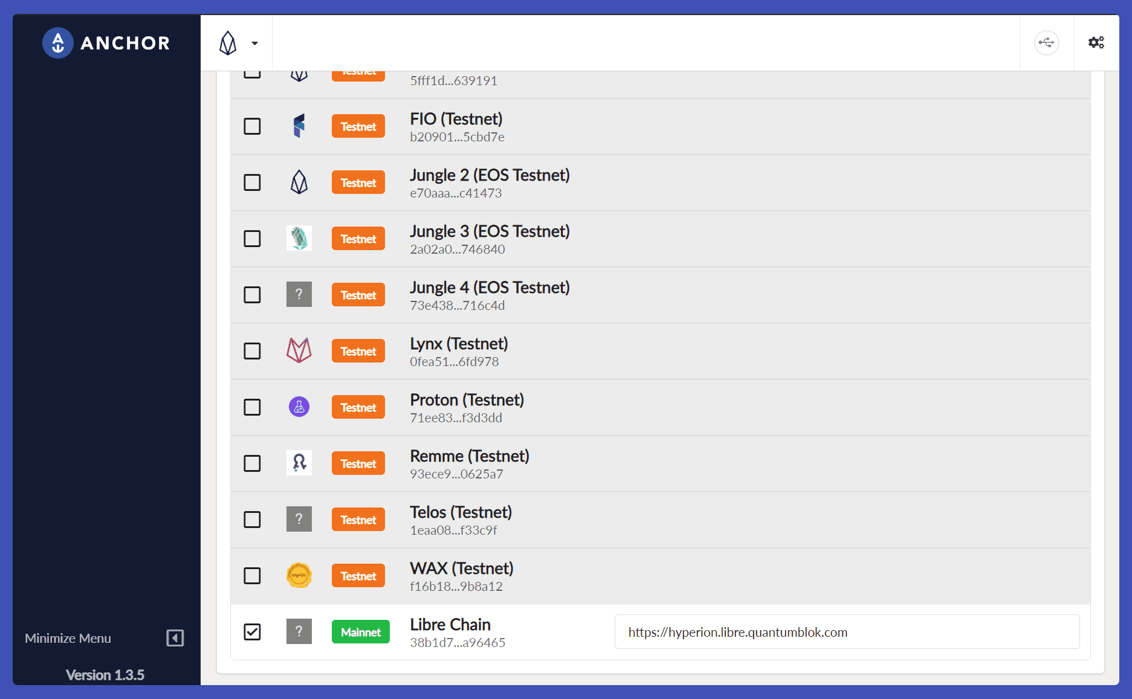This screenshot has height=699, width=1132.
Task: Uncheck the Libre Chain checkbox
Action: coord(252,632)
